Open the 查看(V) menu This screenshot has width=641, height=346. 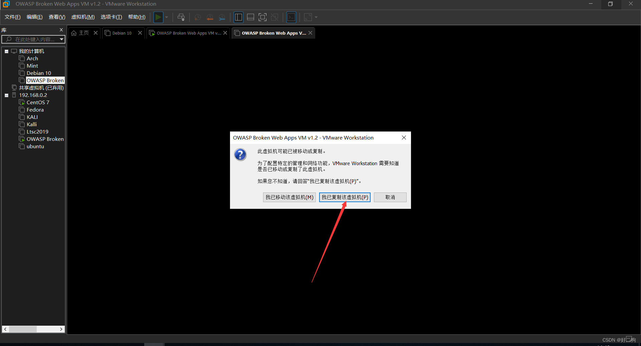coord(57,17)
